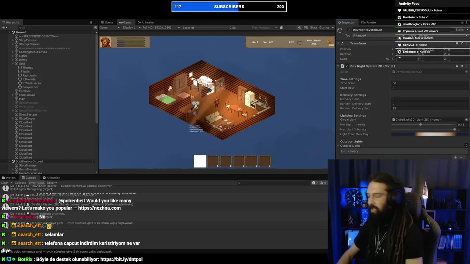Open the Display 1 dropdown
Viewport: 470px width, 264px height.
point(131,27)
